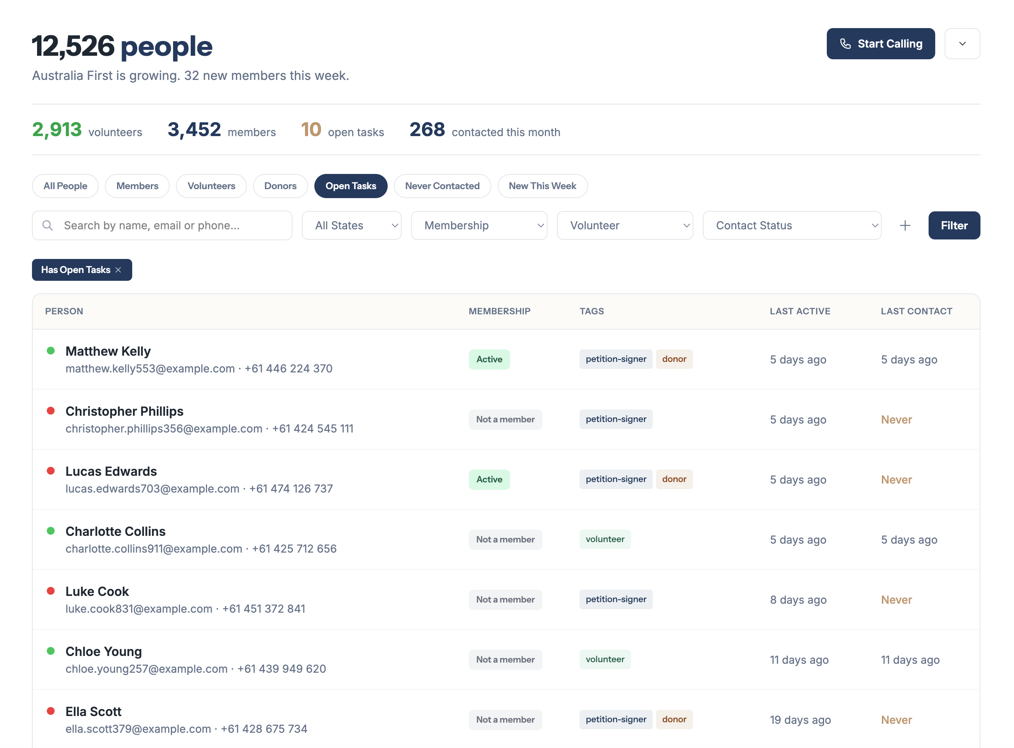Click the green status dot beside Chloe Young
This screenshot has width=1014, height=748.
tap(51, 651)
